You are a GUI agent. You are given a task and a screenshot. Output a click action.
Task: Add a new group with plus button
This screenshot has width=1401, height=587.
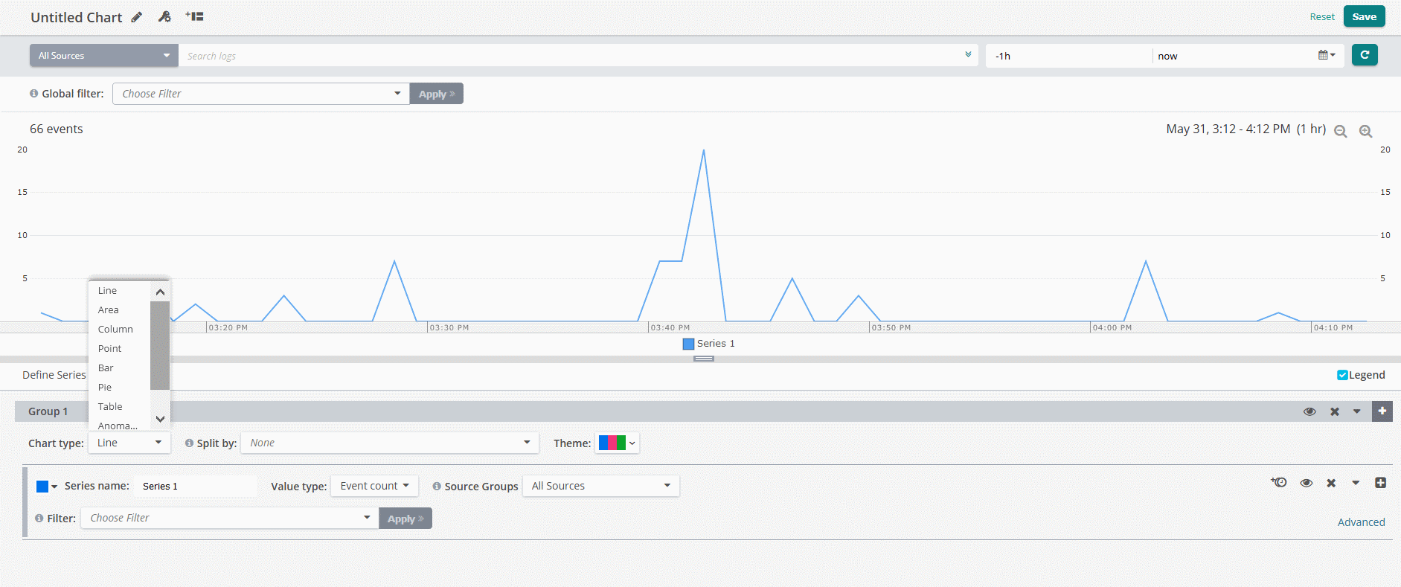1382,411
